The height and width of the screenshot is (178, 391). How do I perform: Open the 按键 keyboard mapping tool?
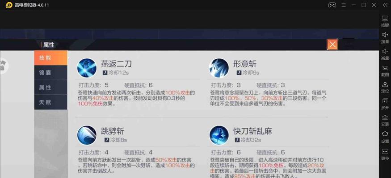pos(385,21)
